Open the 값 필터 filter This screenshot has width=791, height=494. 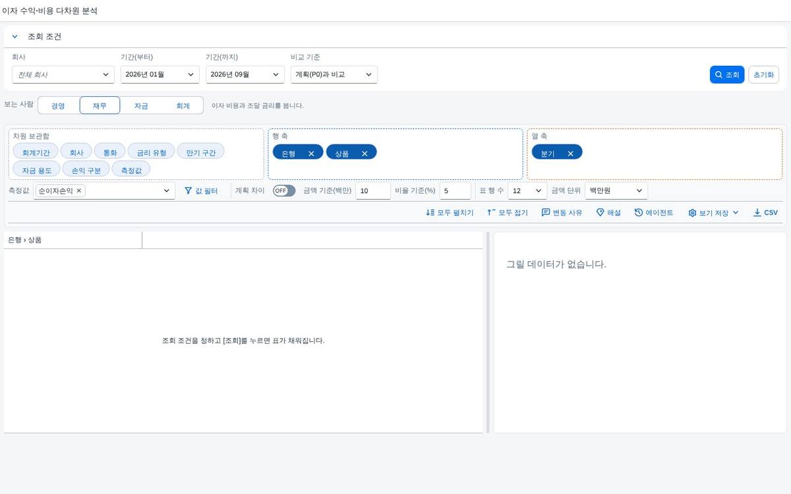point(201,191)
